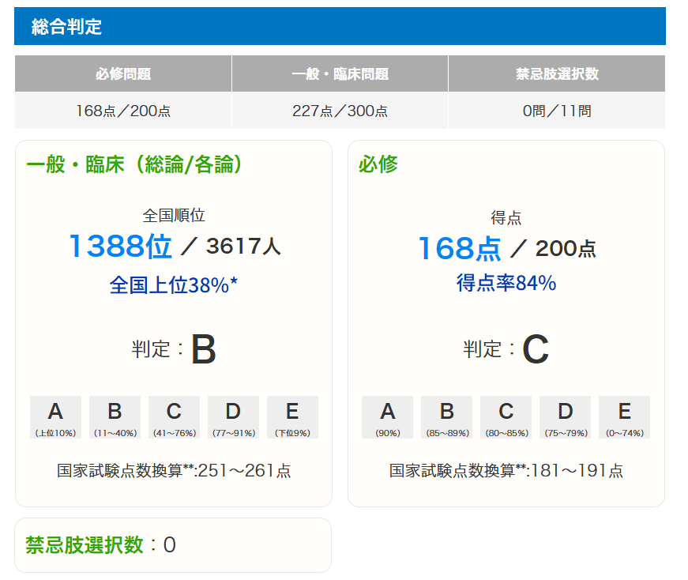
Task: Select the 必修問題 column header
Action: click(122, 74)
